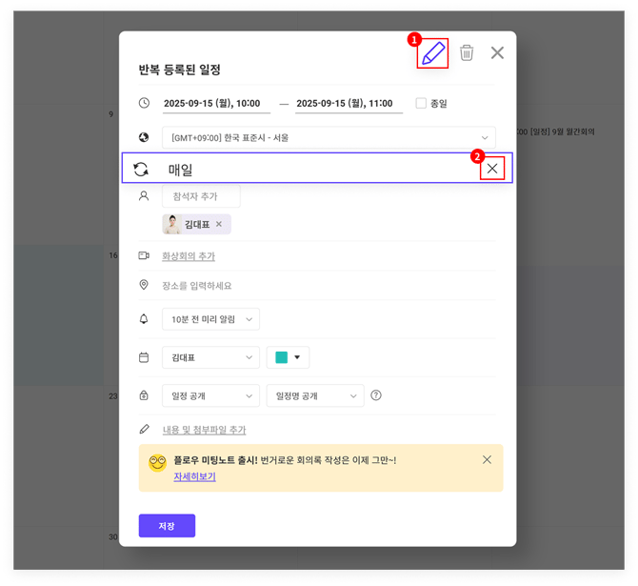The height and width of the screenshot is (586, 638).
Task: Open the 일정명 공개 dropdown
Action: (315, 395)
